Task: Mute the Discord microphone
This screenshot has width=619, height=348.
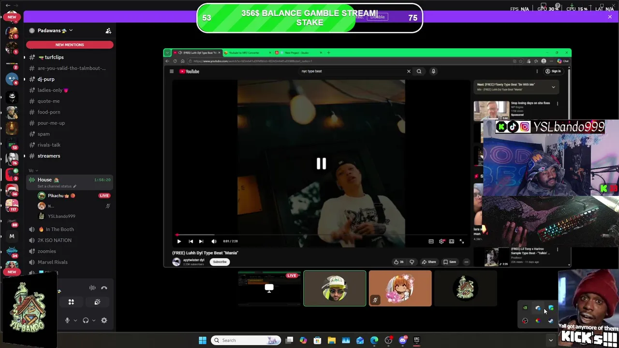Action: 67,320
